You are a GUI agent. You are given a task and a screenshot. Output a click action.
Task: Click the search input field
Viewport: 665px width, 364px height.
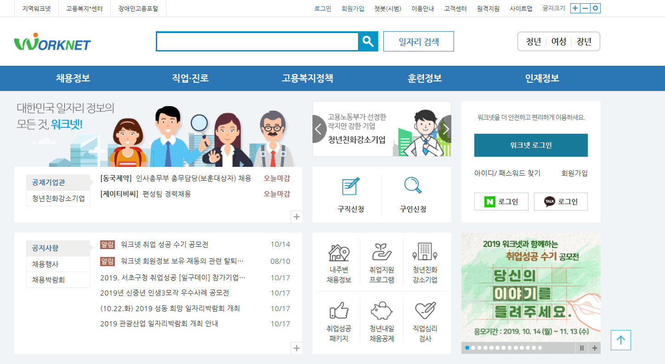(x=257, y=41)
